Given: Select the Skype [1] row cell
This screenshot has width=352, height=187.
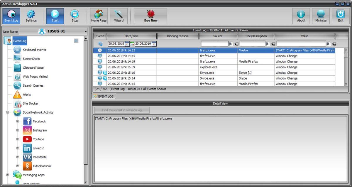Looking at the screenshot, I should (256, 73).
